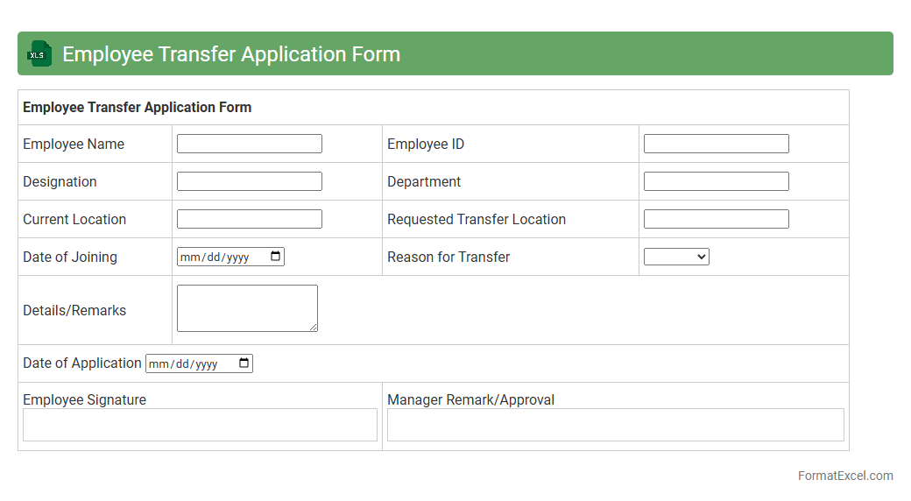Click the Employee Signature box
The height and width of the screenshot is (501, 911).
click(x=200, y=425)
